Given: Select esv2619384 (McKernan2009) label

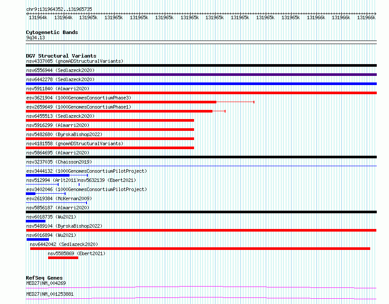Looking at the screenshot, I should point(59,198).
